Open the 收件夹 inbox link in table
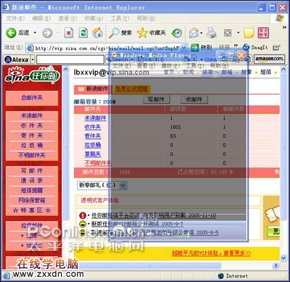The height and width of the screenshot is (282, 290). click(93, 127)
